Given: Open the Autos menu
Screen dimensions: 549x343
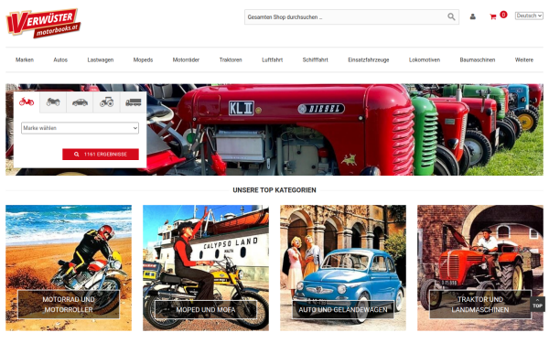Looking at the screenshot, I should click(x=60, y=59).
